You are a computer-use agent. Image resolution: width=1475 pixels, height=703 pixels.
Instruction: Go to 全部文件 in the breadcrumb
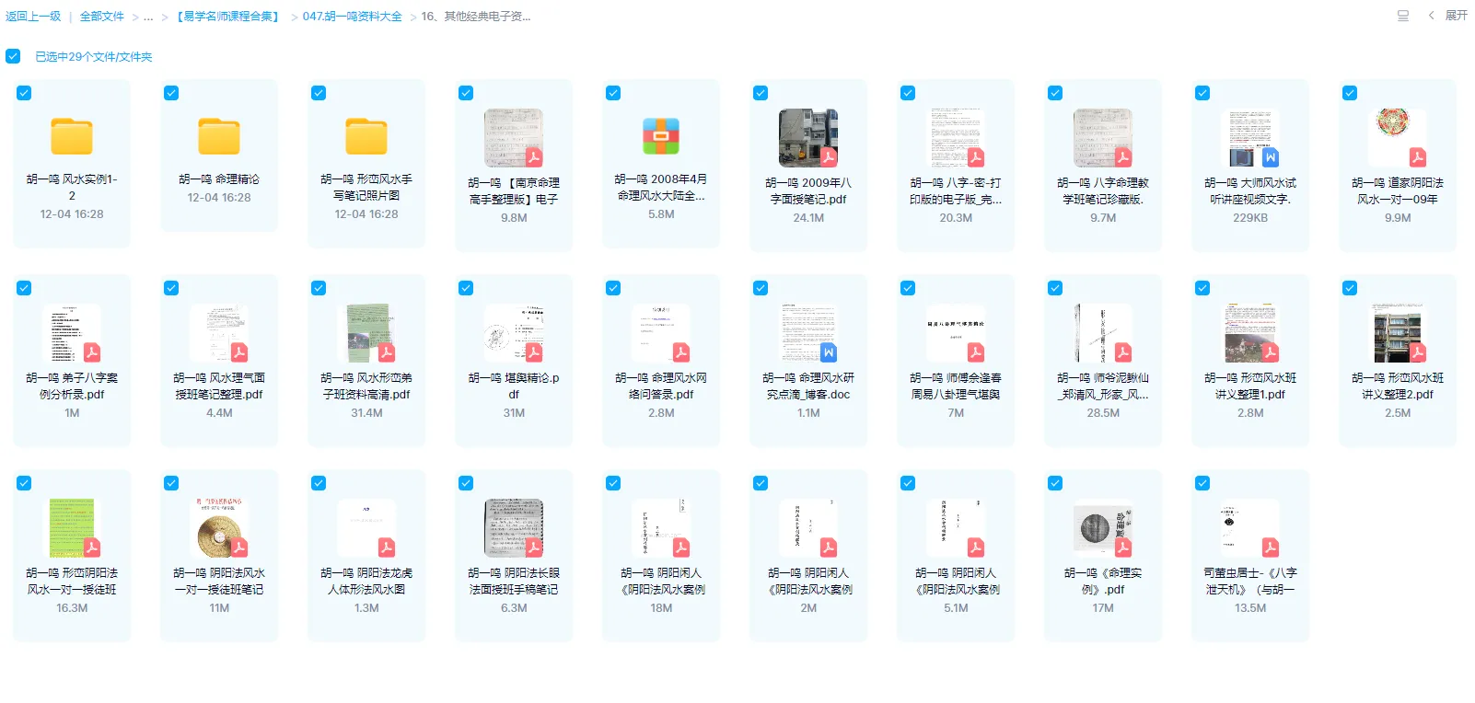(x=101, y=17)
